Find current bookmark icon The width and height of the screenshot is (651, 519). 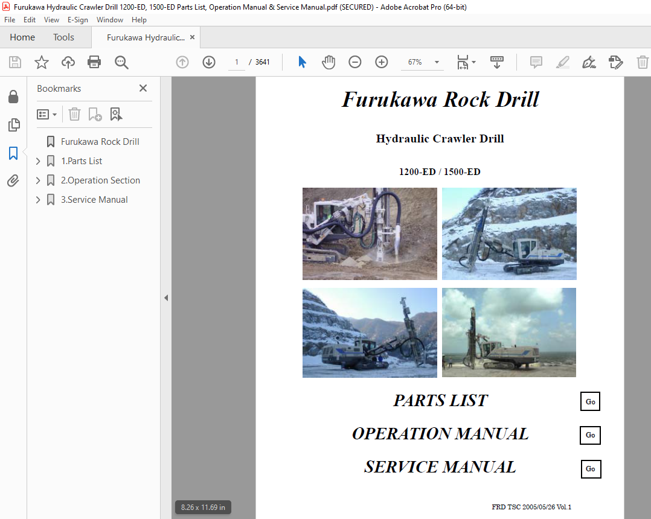coord(116,114)
